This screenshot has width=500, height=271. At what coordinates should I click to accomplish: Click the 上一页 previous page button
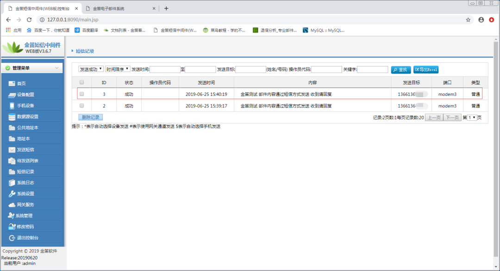pos(434,117)
